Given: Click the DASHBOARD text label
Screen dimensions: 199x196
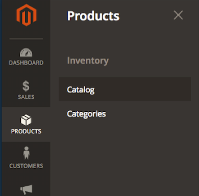Looking at the screenshot, I should click(x=26, y=63).
